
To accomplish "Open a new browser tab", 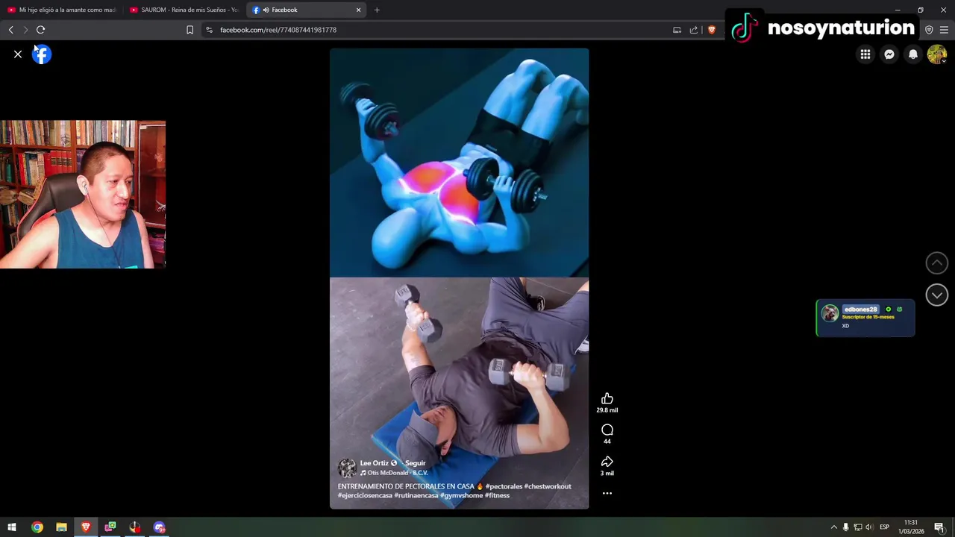I will 377,10.
